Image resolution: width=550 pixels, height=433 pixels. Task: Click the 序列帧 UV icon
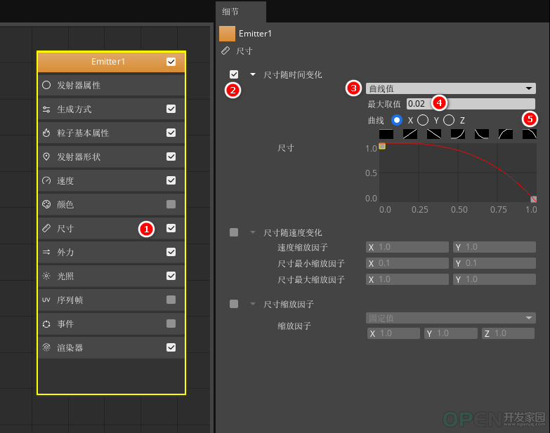(x=46, y=300)
